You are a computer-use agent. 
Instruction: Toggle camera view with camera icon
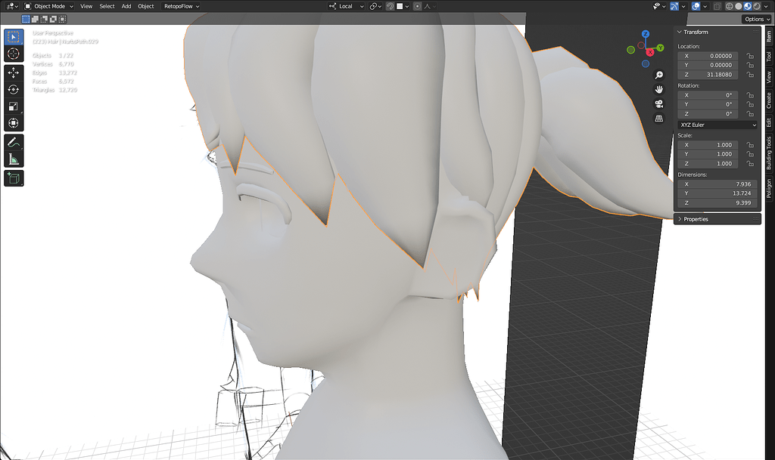(x=659, y=103)
